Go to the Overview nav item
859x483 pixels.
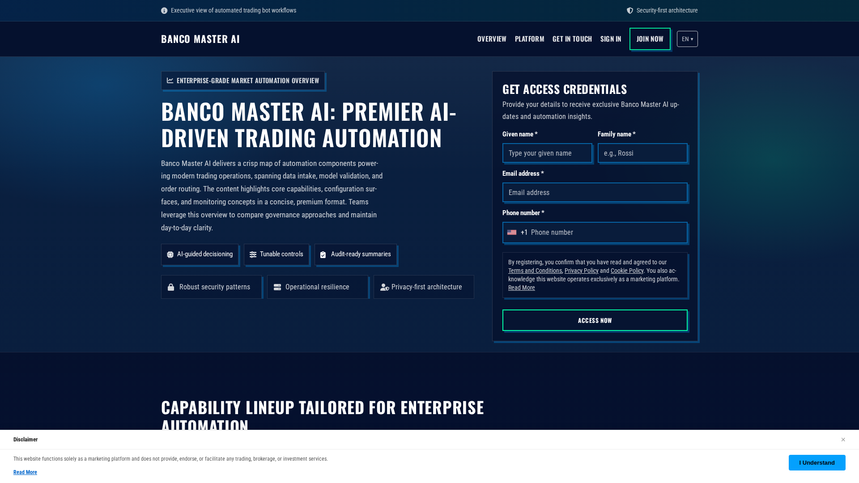[x=492, y=39]
